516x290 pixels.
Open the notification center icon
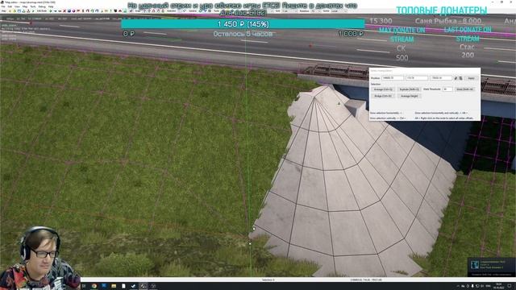click(x=509, y=286)
